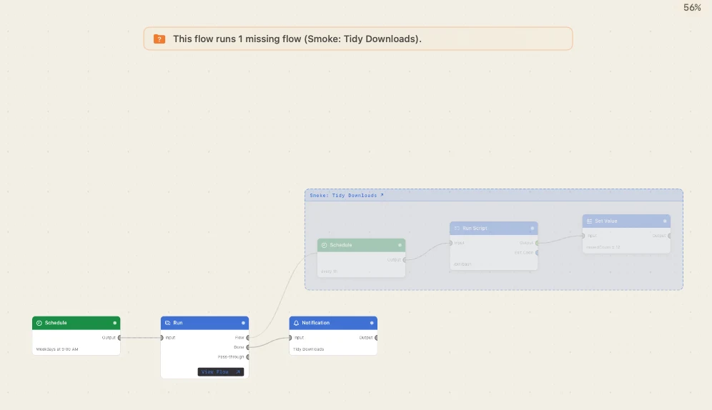Image resolution: width=712 pixels, height=410 pixels.
Task: Click the Input port on Set Value node
Action: [x=583, y=236]
